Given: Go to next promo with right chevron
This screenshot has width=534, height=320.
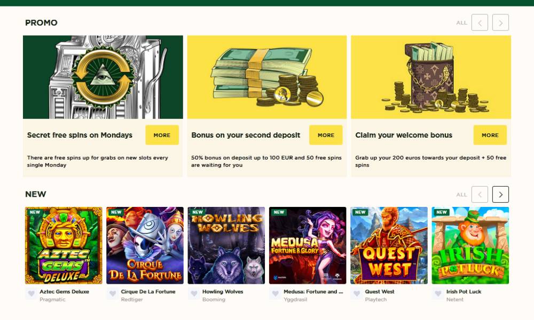Looking at the screenshot, I should 500,23.
